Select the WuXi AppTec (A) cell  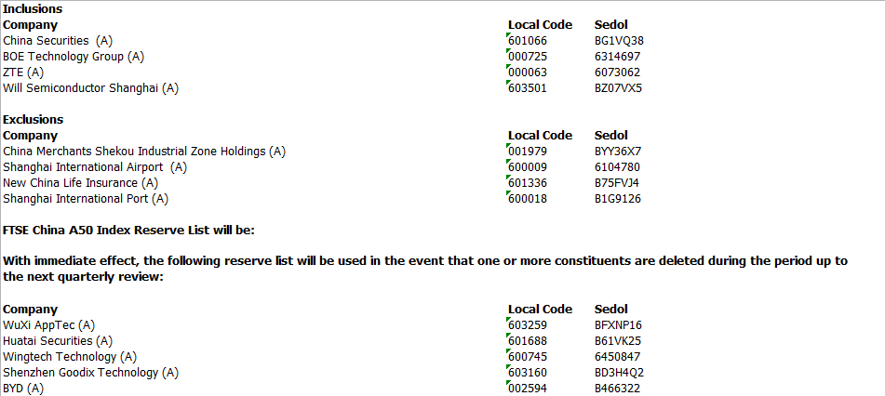pyautogui.click(x=48, y=325)
